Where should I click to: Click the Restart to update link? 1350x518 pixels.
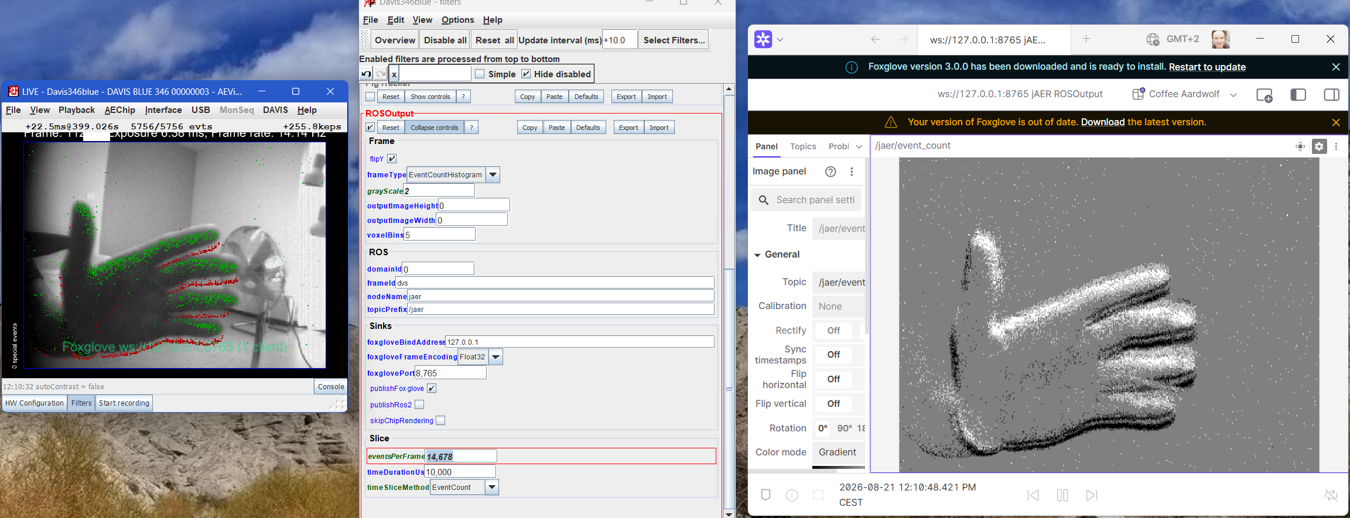[1207, 67]
